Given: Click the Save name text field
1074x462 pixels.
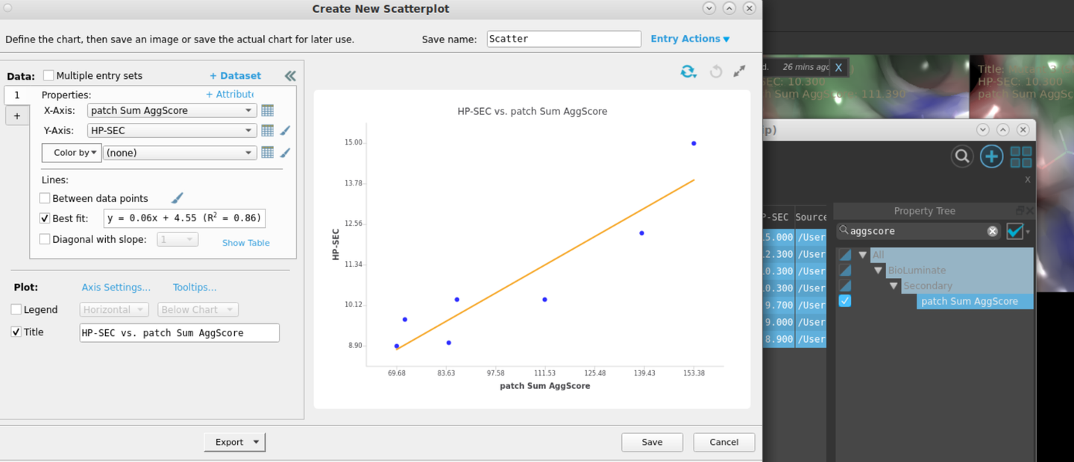Looking at the screenshot, I should click(564, 39).
